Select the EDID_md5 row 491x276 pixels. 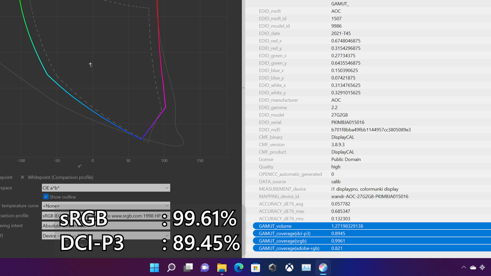(x=368, y=130)
